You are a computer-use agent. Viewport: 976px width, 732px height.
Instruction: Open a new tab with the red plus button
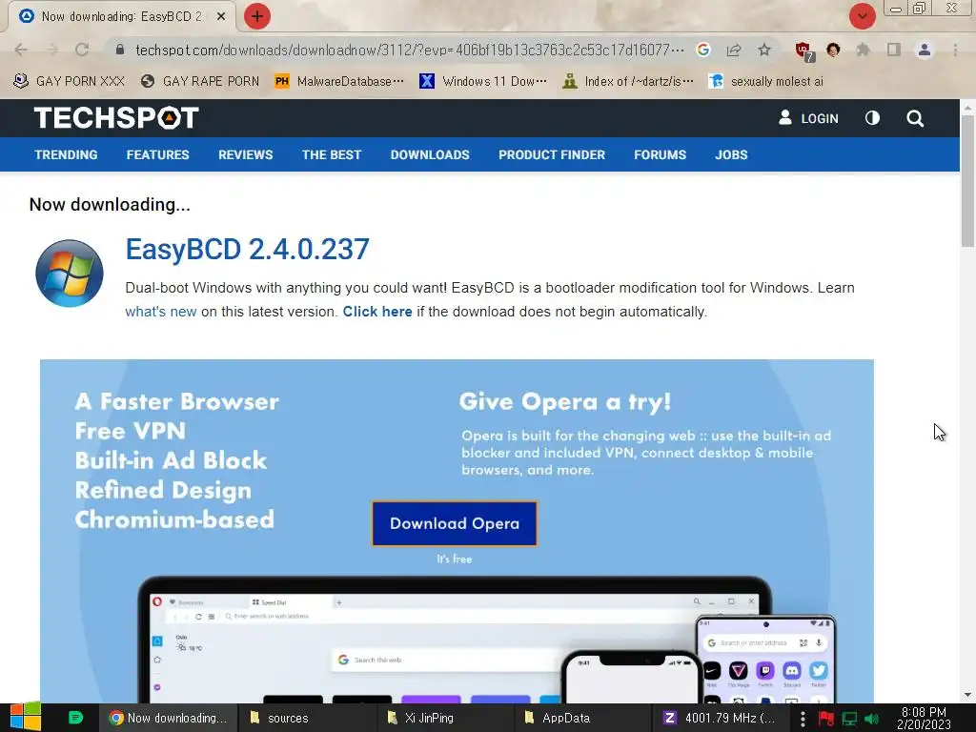click(256, 16)
